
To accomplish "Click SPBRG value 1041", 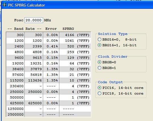I will [70, 41].
